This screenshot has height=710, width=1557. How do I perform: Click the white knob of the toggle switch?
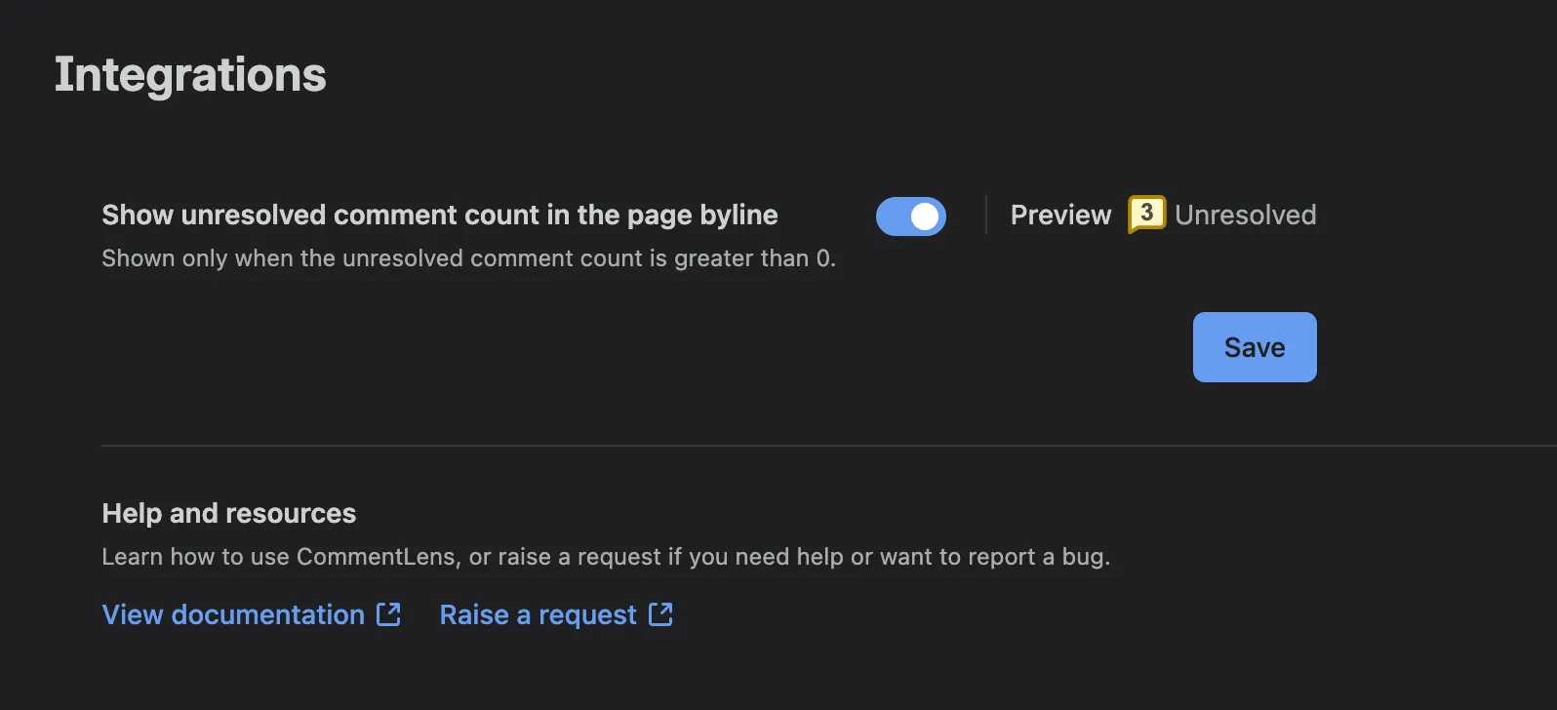tap(925, 217)
